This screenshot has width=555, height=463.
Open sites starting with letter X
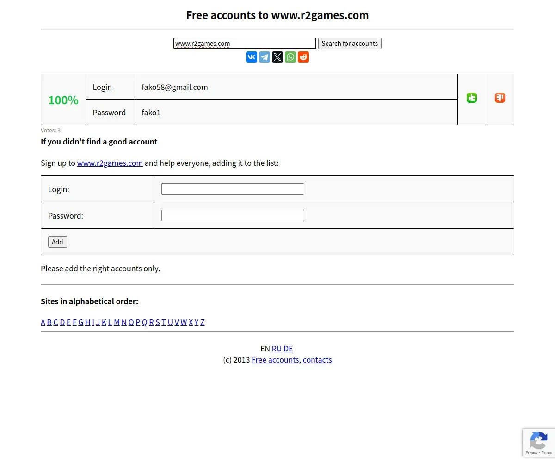191,322
